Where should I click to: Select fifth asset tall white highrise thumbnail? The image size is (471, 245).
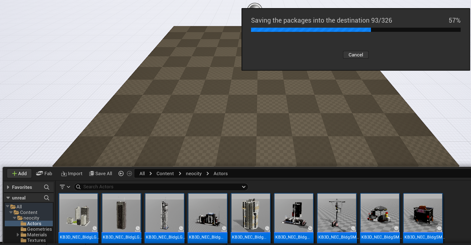pyautogui.click(x=251, y=218)
